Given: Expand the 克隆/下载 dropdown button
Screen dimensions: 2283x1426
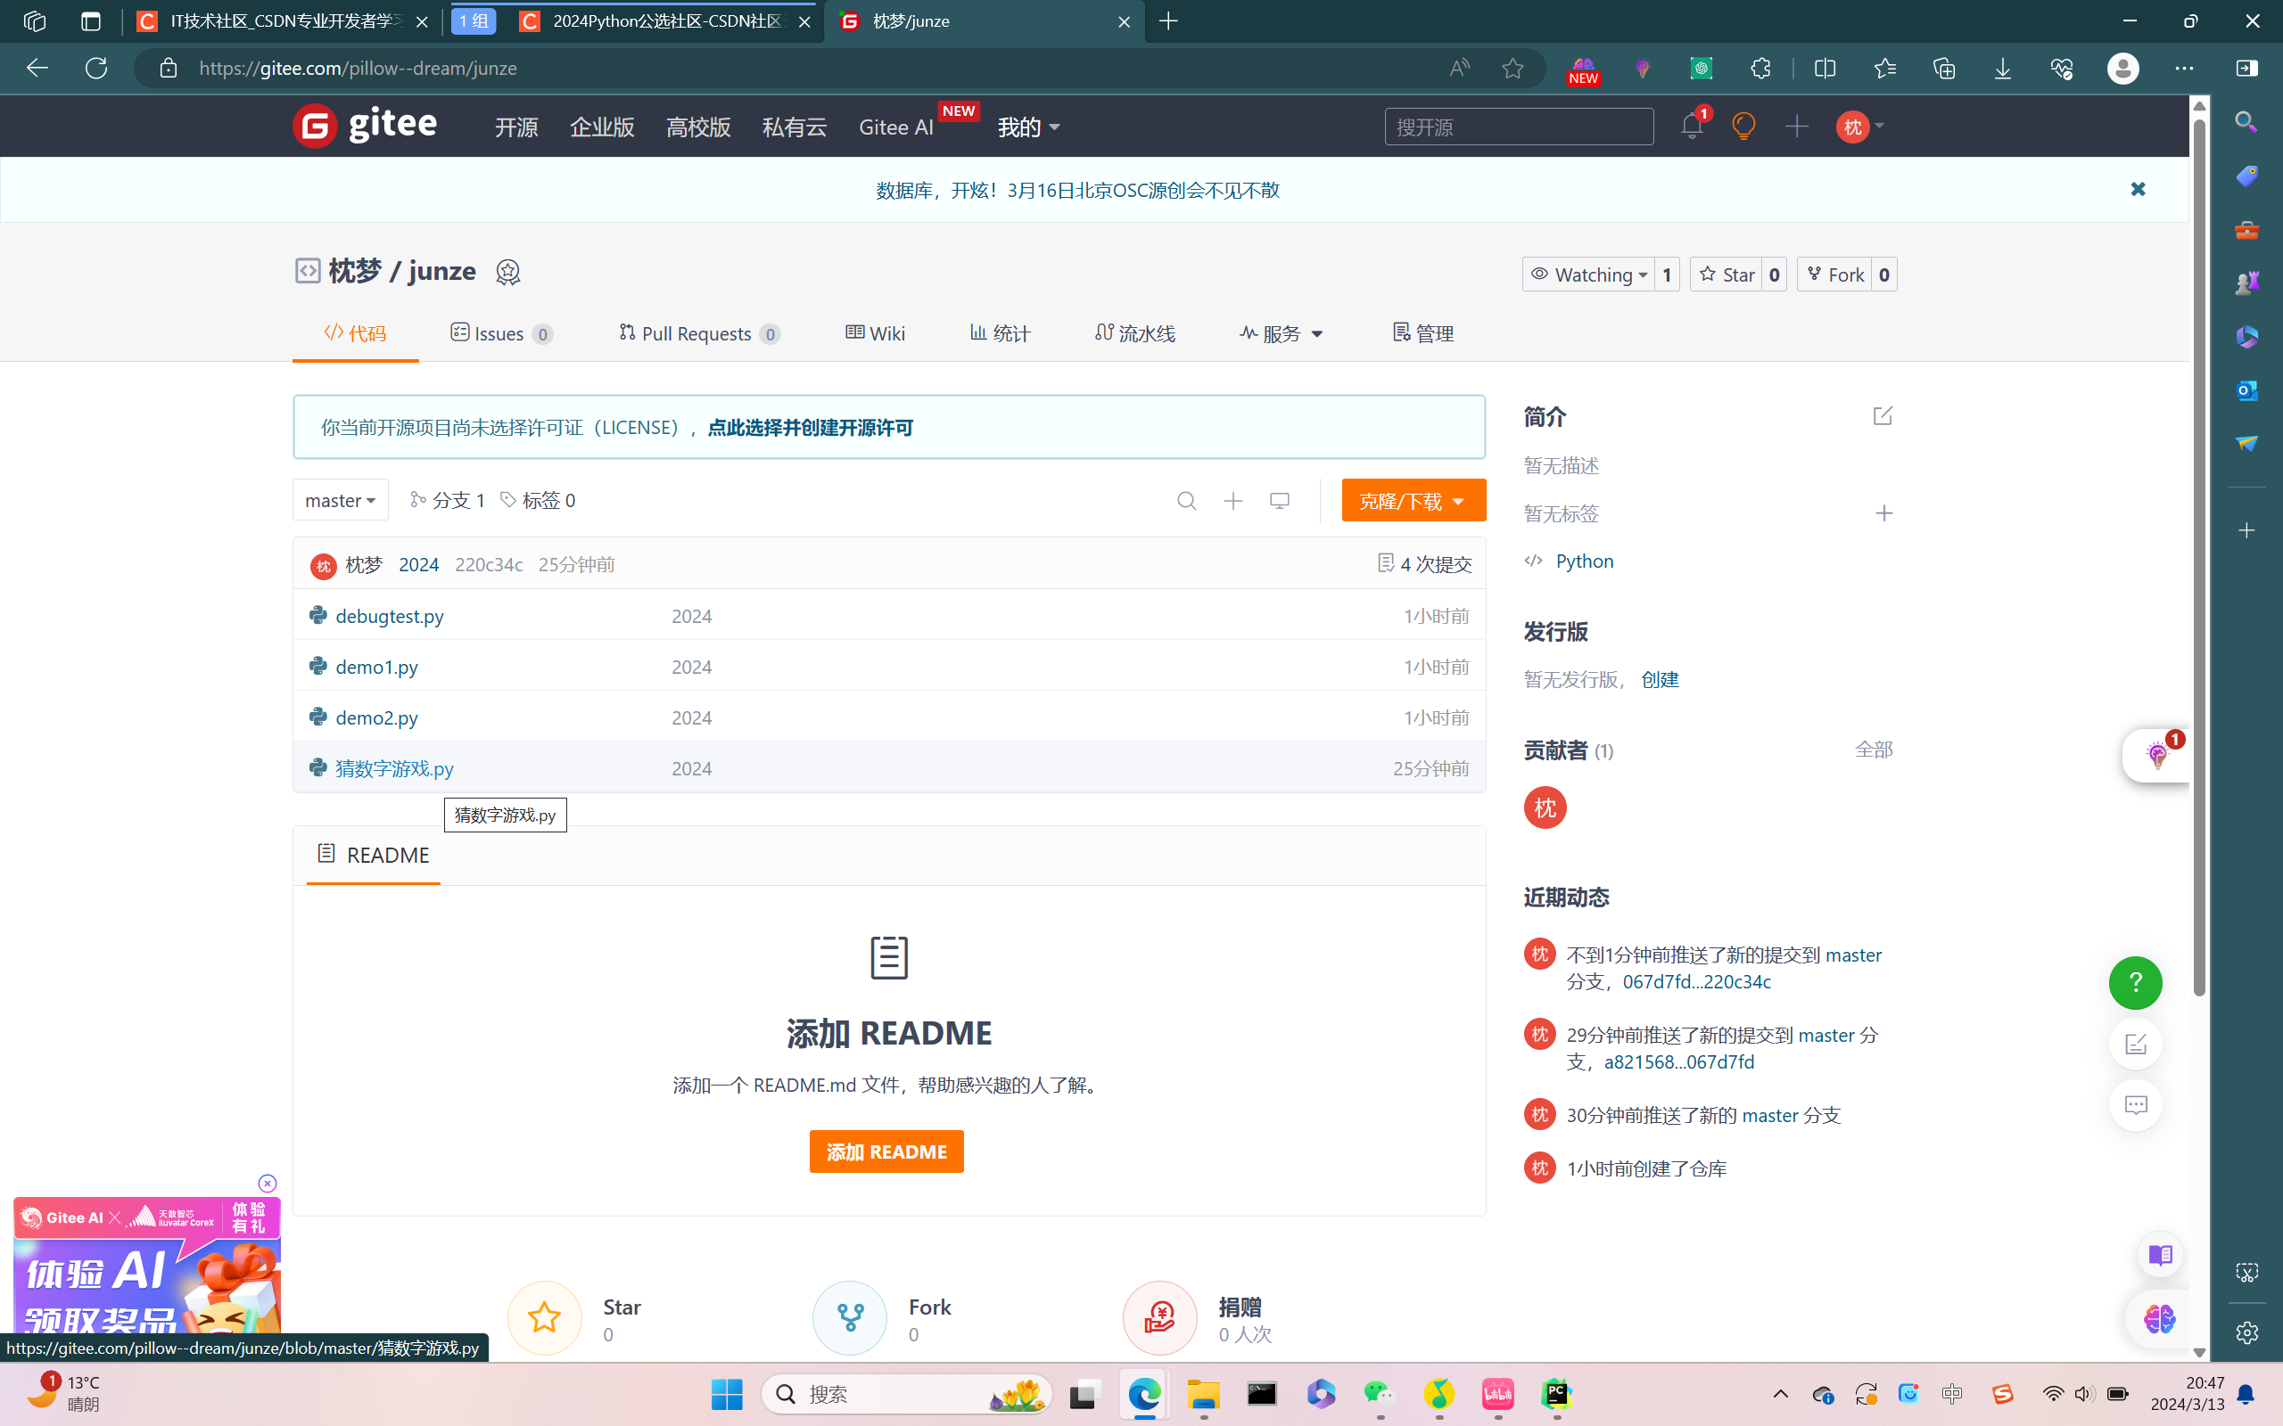Looking at the screenshot, I should coord(1413,501).
